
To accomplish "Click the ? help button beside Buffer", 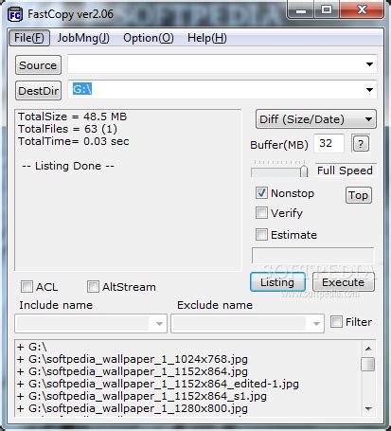I will tap(361, 144).
